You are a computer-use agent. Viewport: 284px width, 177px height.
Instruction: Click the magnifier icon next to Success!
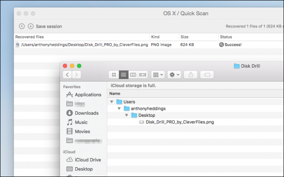(x=222, y=44)
